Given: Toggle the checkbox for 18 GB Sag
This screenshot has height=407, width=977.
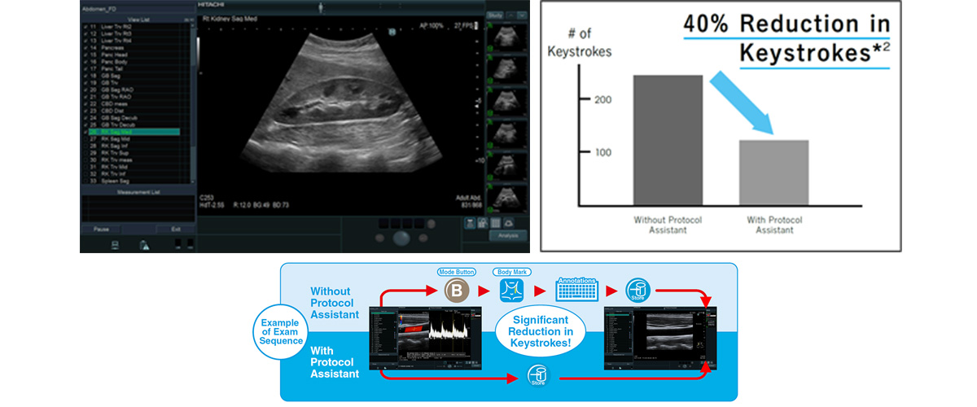Looking at the screenshot, I should tap(85, 76).
